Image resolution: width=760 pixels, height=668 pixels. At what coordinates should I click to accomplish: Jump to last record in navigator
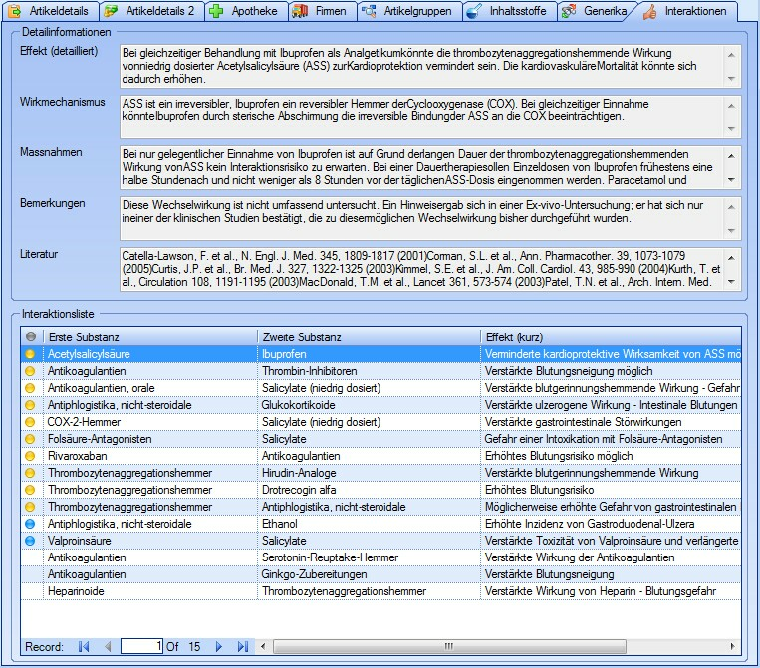point(242,647)
